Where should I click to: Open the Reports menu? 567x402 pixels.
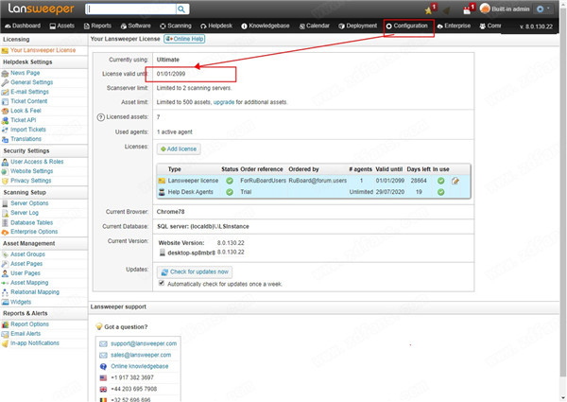(x=97, y=26)
